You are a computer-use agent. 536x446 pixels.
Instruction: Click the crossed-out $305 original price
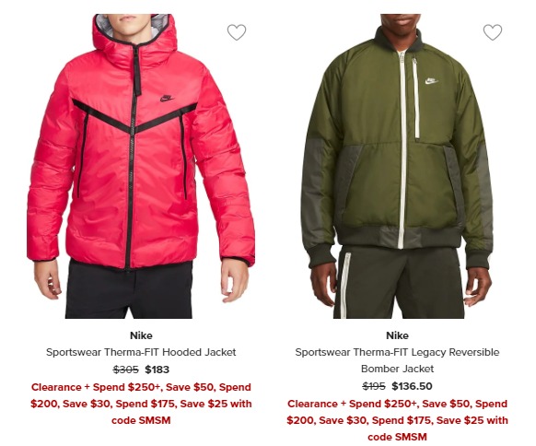(126, 370)
